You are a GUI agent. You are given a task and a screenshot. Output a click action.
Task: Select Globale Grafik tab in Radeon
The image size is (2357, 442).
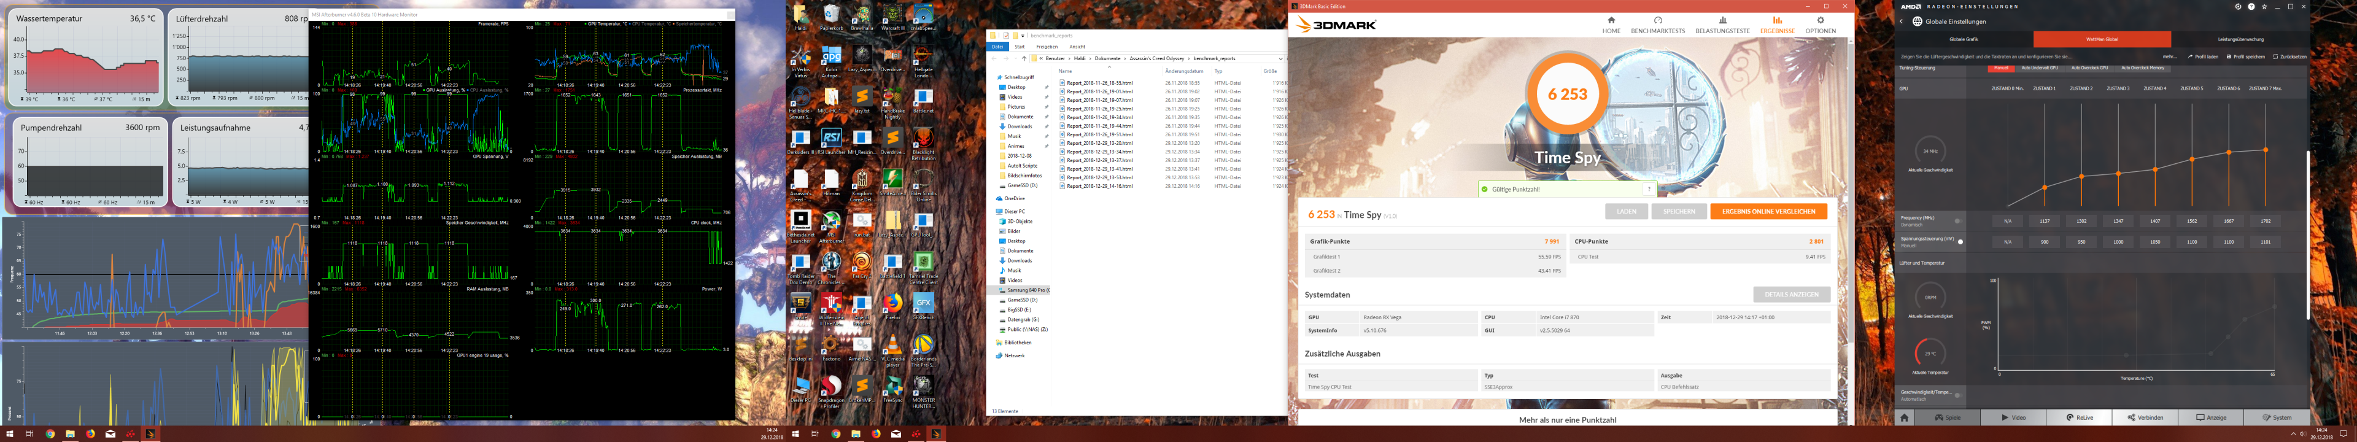click(x=1964, y=39)
